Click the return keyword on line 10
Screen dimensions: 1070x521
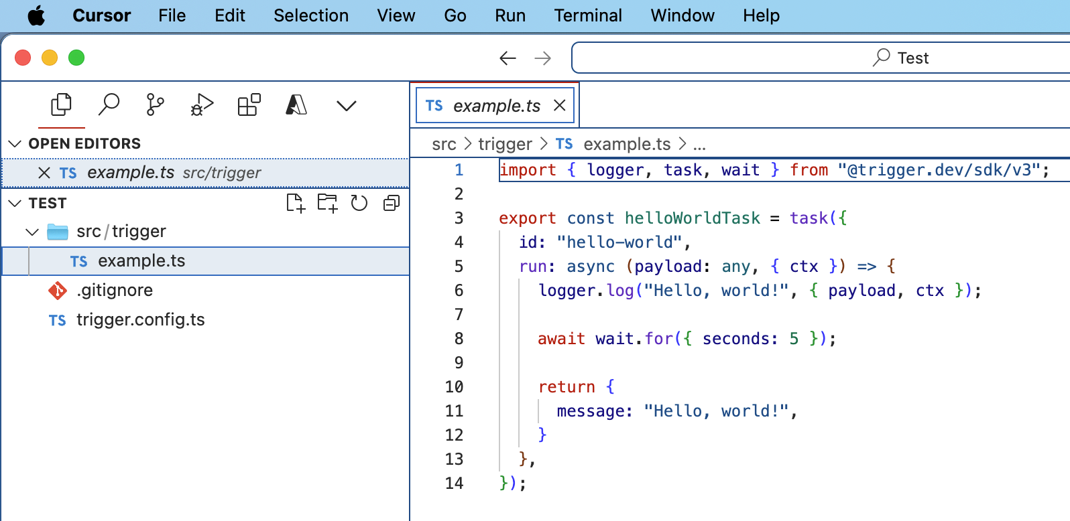567,387
